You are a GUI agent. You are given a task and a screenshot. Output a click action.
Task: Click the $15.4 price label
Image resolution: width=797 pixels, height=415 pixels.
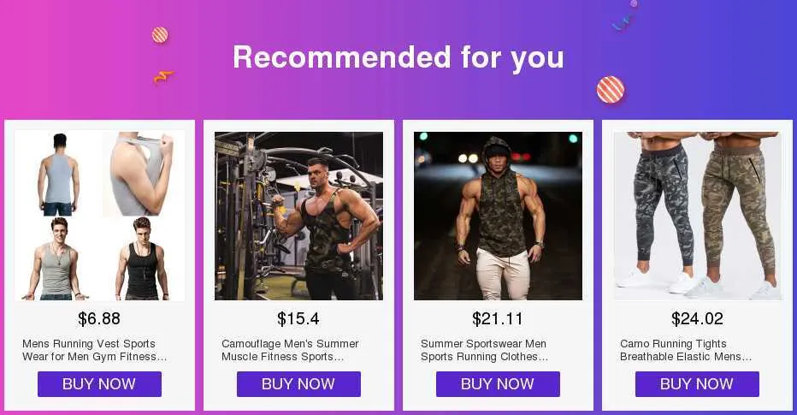pos(298,319)
